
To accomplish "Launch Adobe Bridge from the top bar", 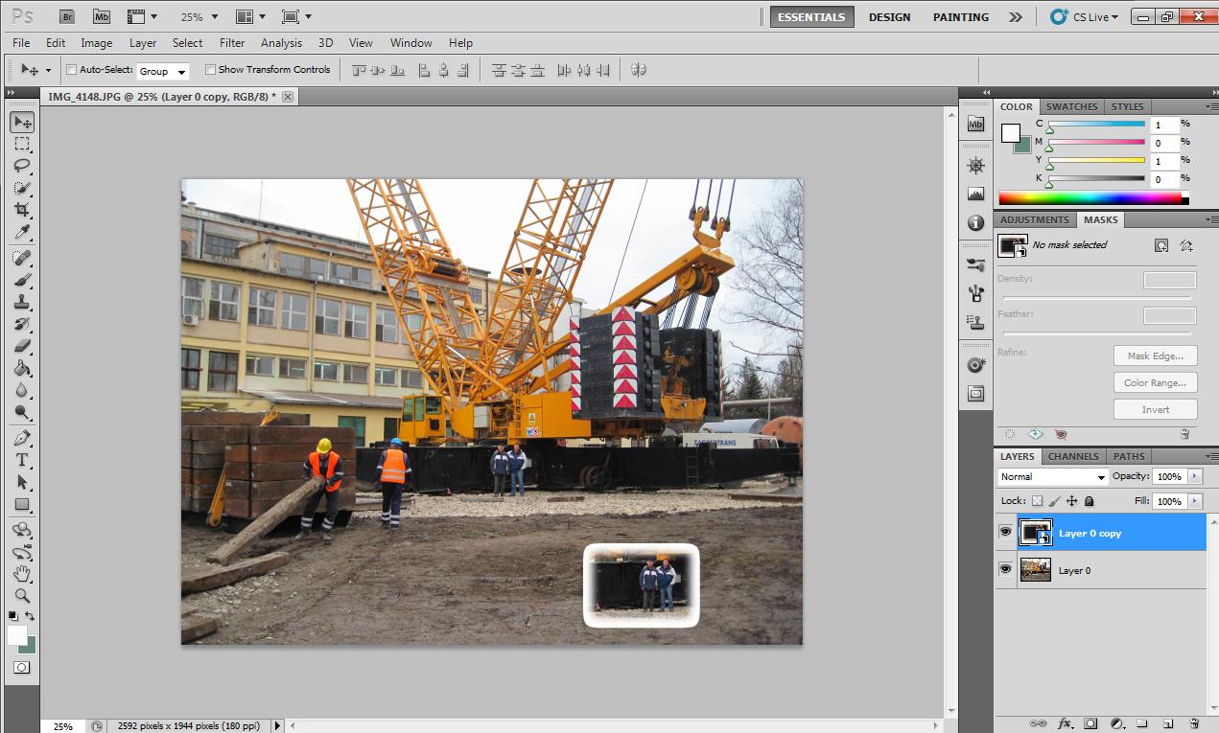I will pyautogui.click(x=66, y=16).
